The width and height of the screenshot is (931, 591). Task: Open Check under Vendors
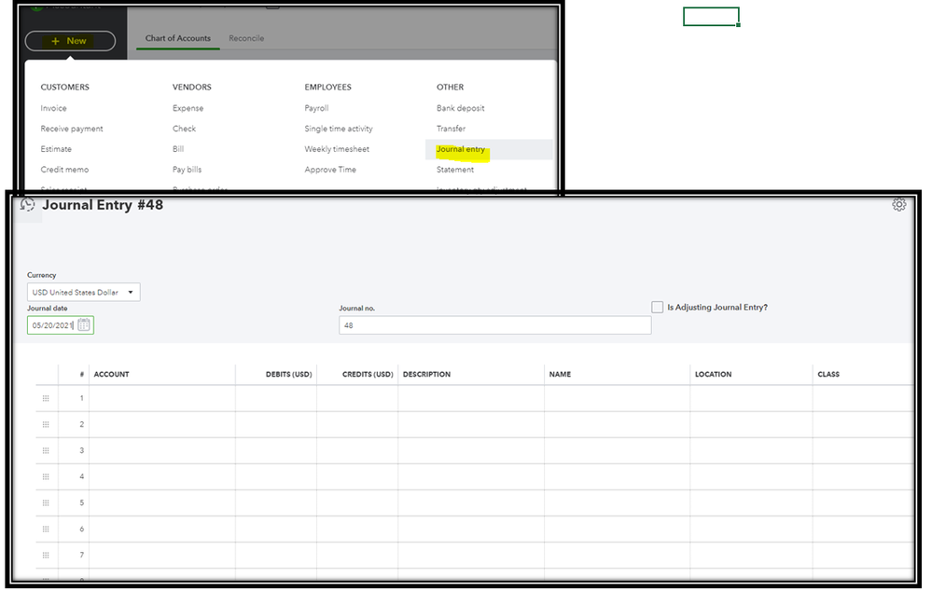[x=184, y=128]
